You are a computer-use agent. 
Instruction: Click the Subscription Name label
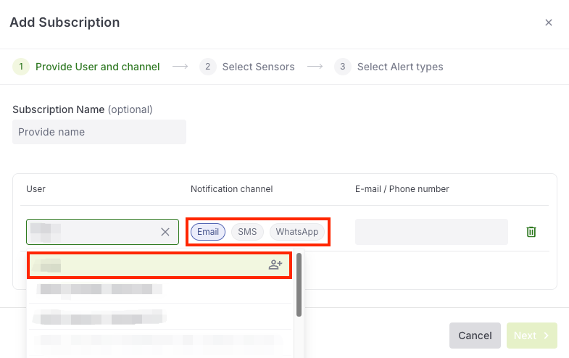point(59,109)
